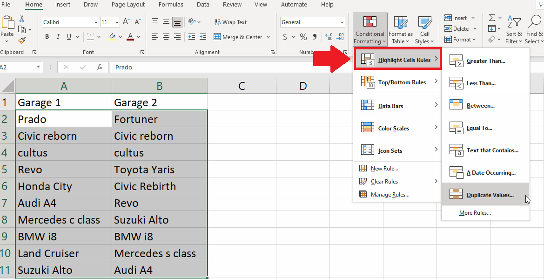The height and width of the screenshot is (279, 544).
Task: Click the AutoSum icon
Action: coord(491,17)
